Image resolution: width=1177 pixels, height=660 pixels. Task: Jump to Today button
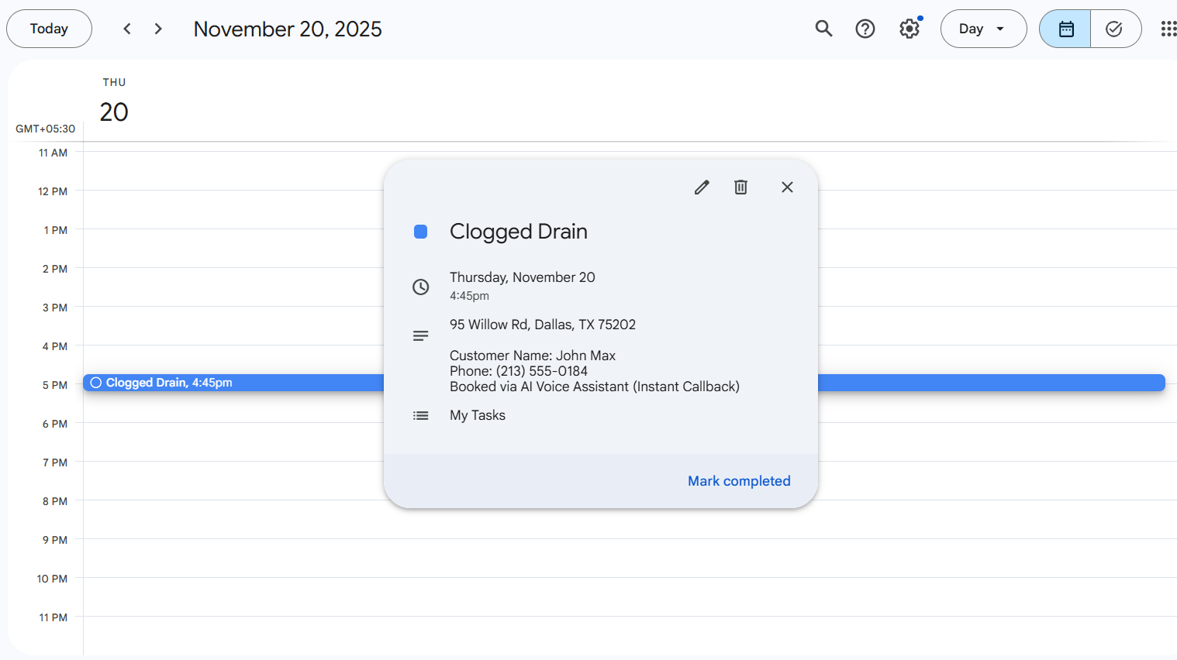(x=49, y=29)
